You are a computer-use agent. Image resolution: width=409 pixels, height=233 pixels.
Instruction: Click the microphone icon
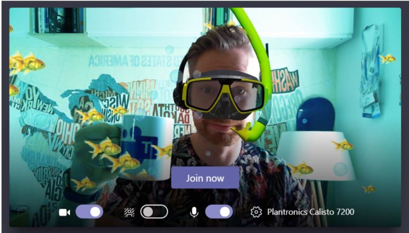[x=194, y=212]
